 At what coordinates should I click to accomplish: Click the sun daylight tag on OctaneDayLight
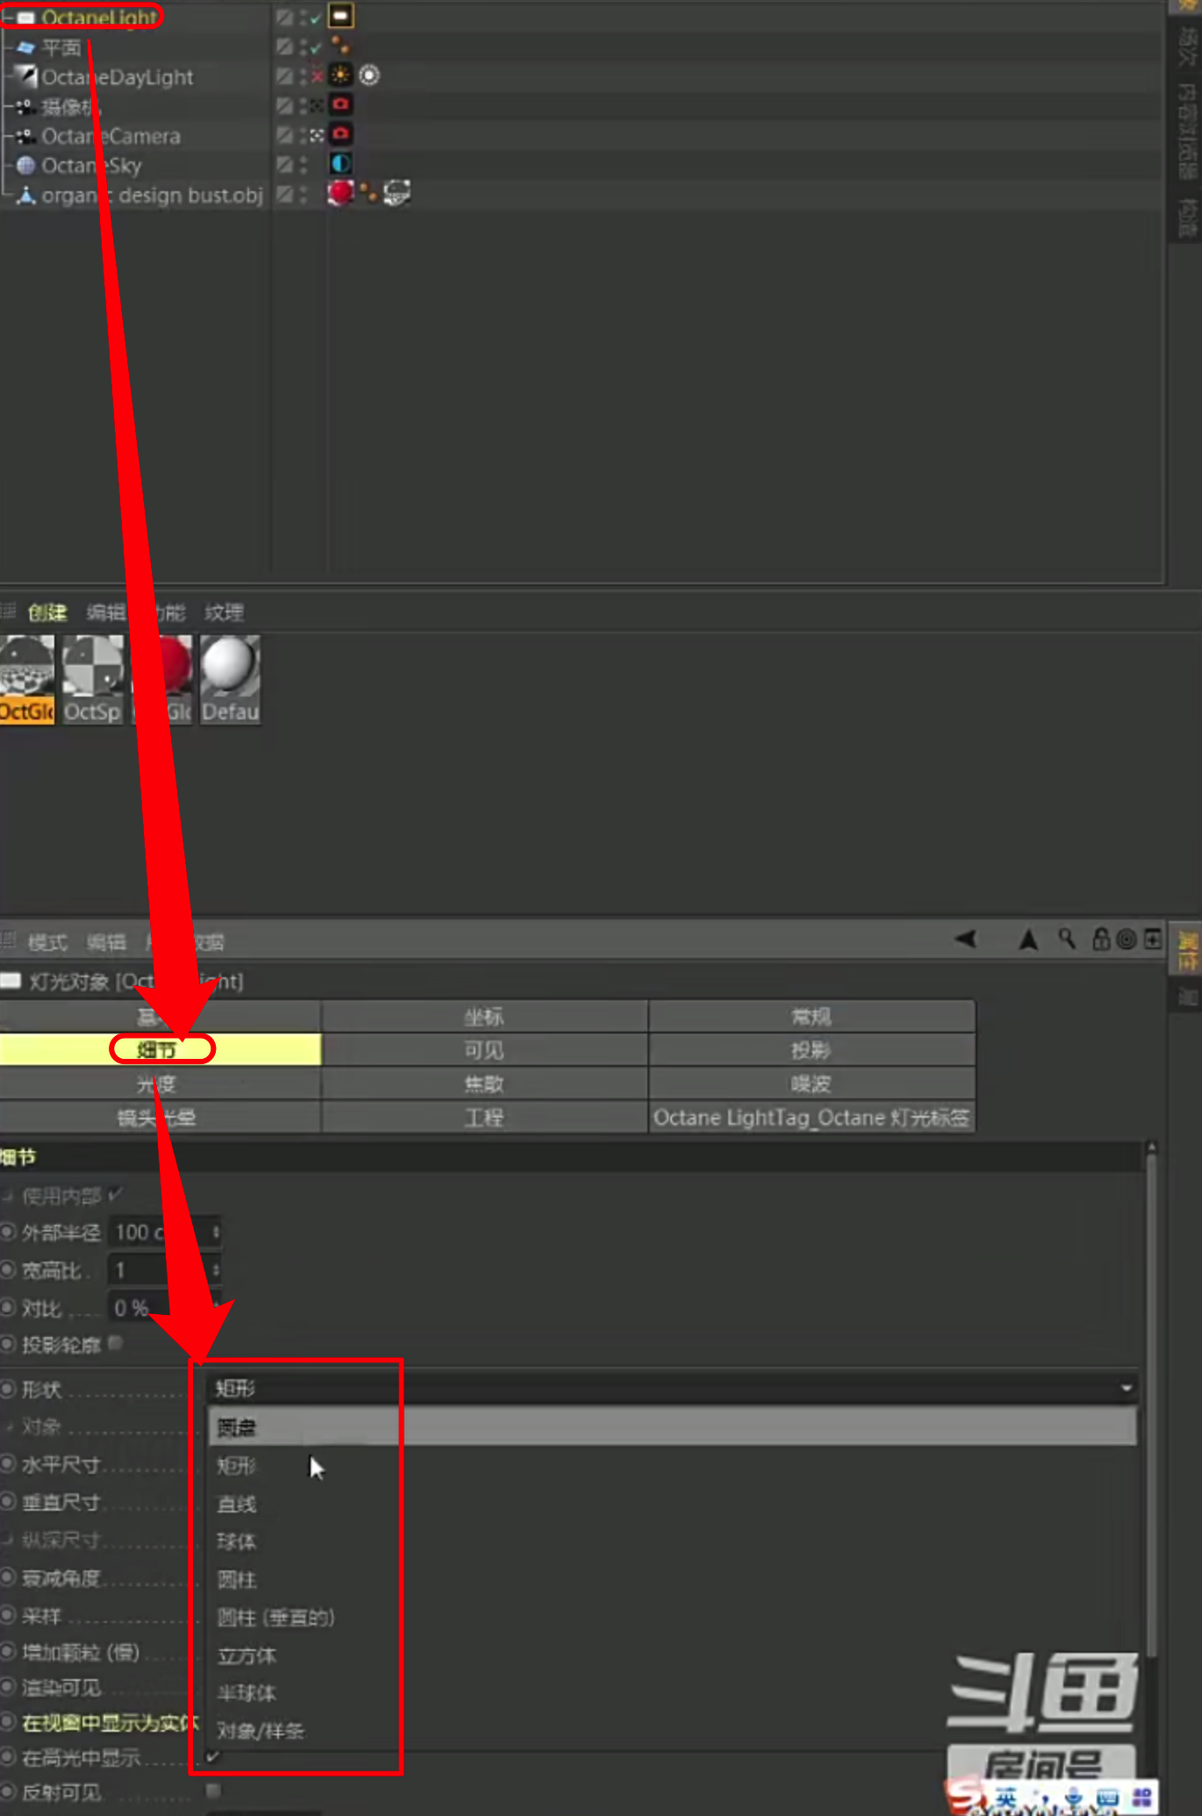point(340,75)
